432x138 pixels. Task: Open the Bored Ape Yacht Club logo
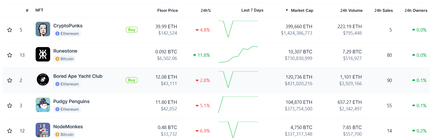43,80
